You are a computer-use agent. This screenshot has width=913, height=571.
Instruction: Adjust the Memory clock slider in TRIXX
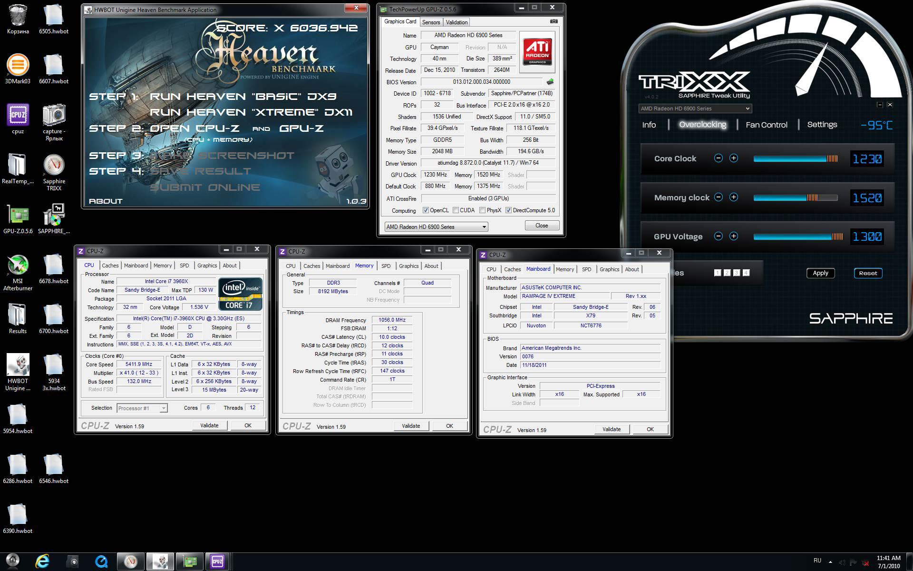click(796, 197)
